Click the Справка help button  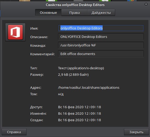(14, 132)
